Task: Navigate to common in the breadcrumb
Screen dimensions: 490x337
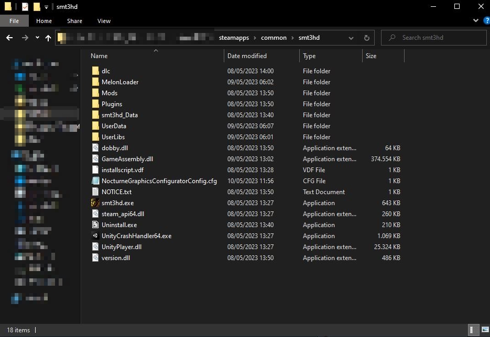Action: (x=274, y=38)
